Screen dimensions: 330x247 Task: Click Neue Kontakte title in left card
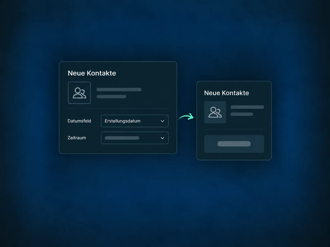(x=92, y=73)
